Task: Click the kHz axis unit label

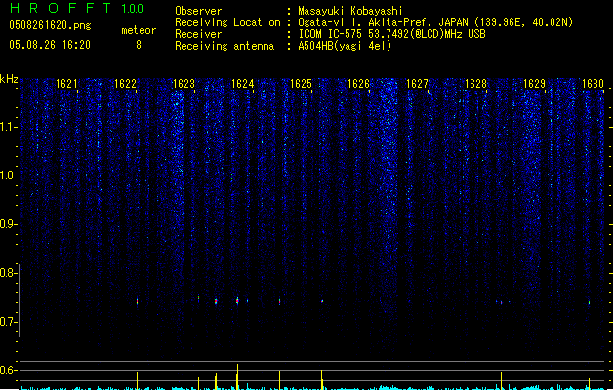Action: [9, 79]
